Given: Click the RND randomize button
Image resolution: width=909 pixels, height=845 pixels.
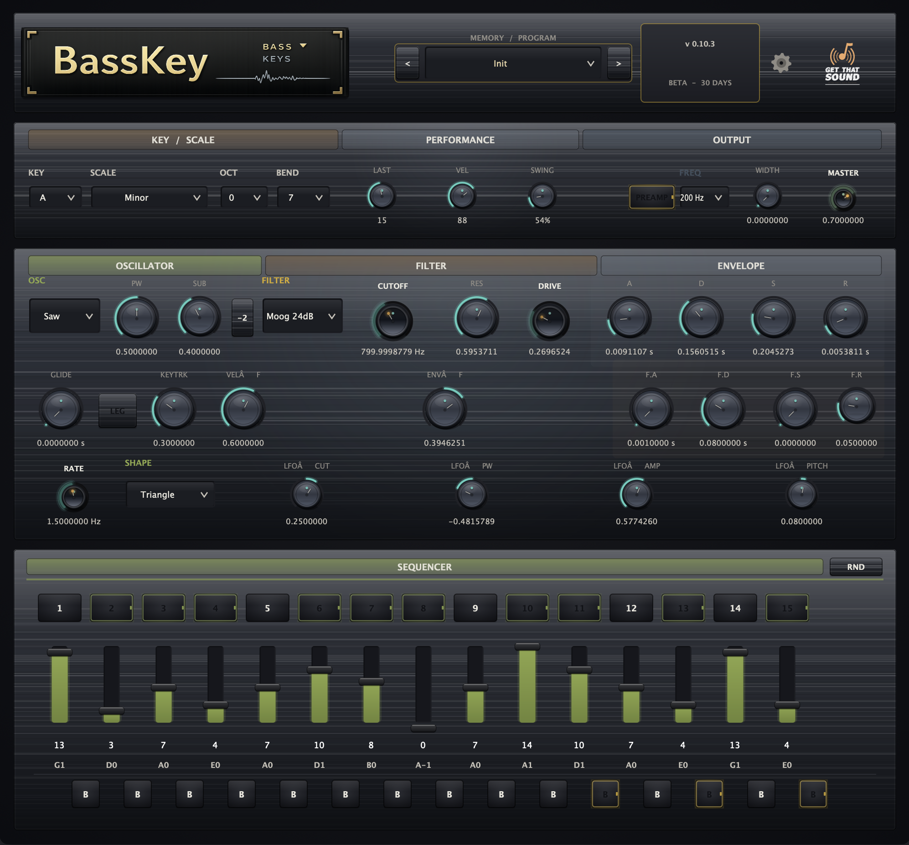Looking at the screenshot, I should tap(856, 567).
